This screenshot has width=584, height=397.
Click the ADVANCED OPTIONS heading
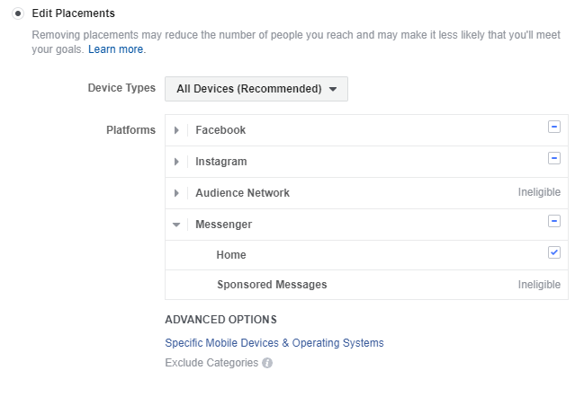(220, 320)
